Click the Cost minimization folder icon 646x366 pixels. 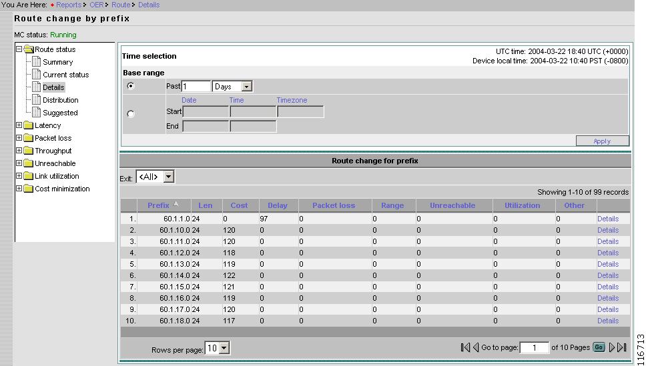(29, 189)
